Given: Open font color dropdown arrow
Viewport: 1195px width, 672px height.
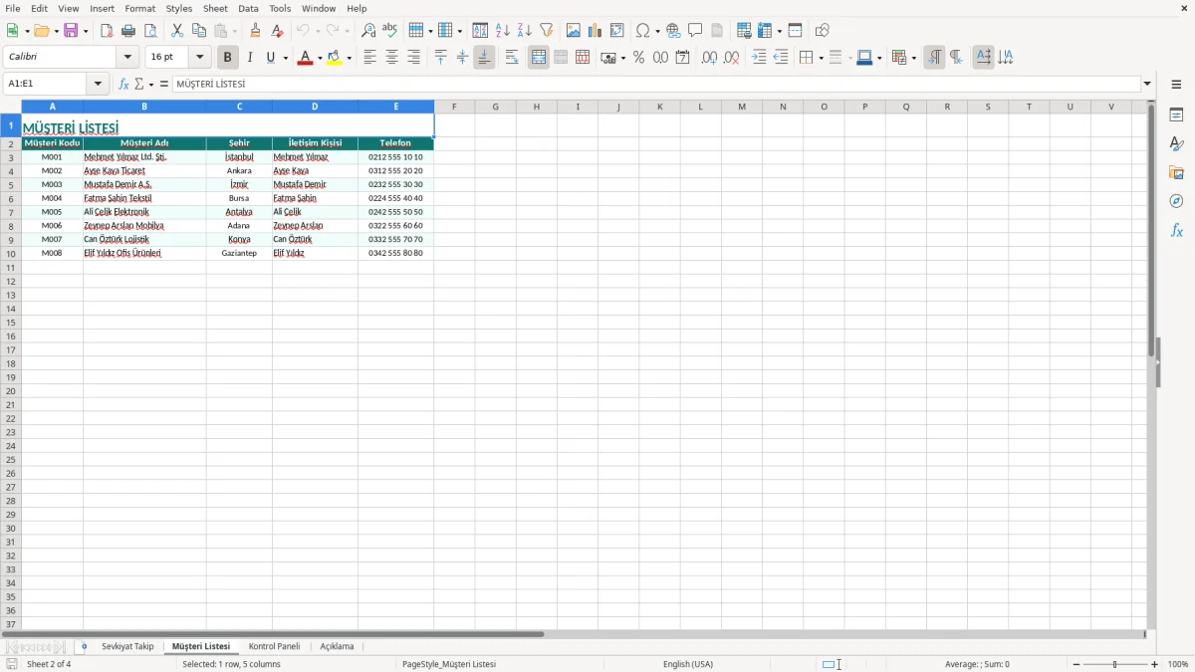Looking at the screenshot, I should tap(320, 59).
